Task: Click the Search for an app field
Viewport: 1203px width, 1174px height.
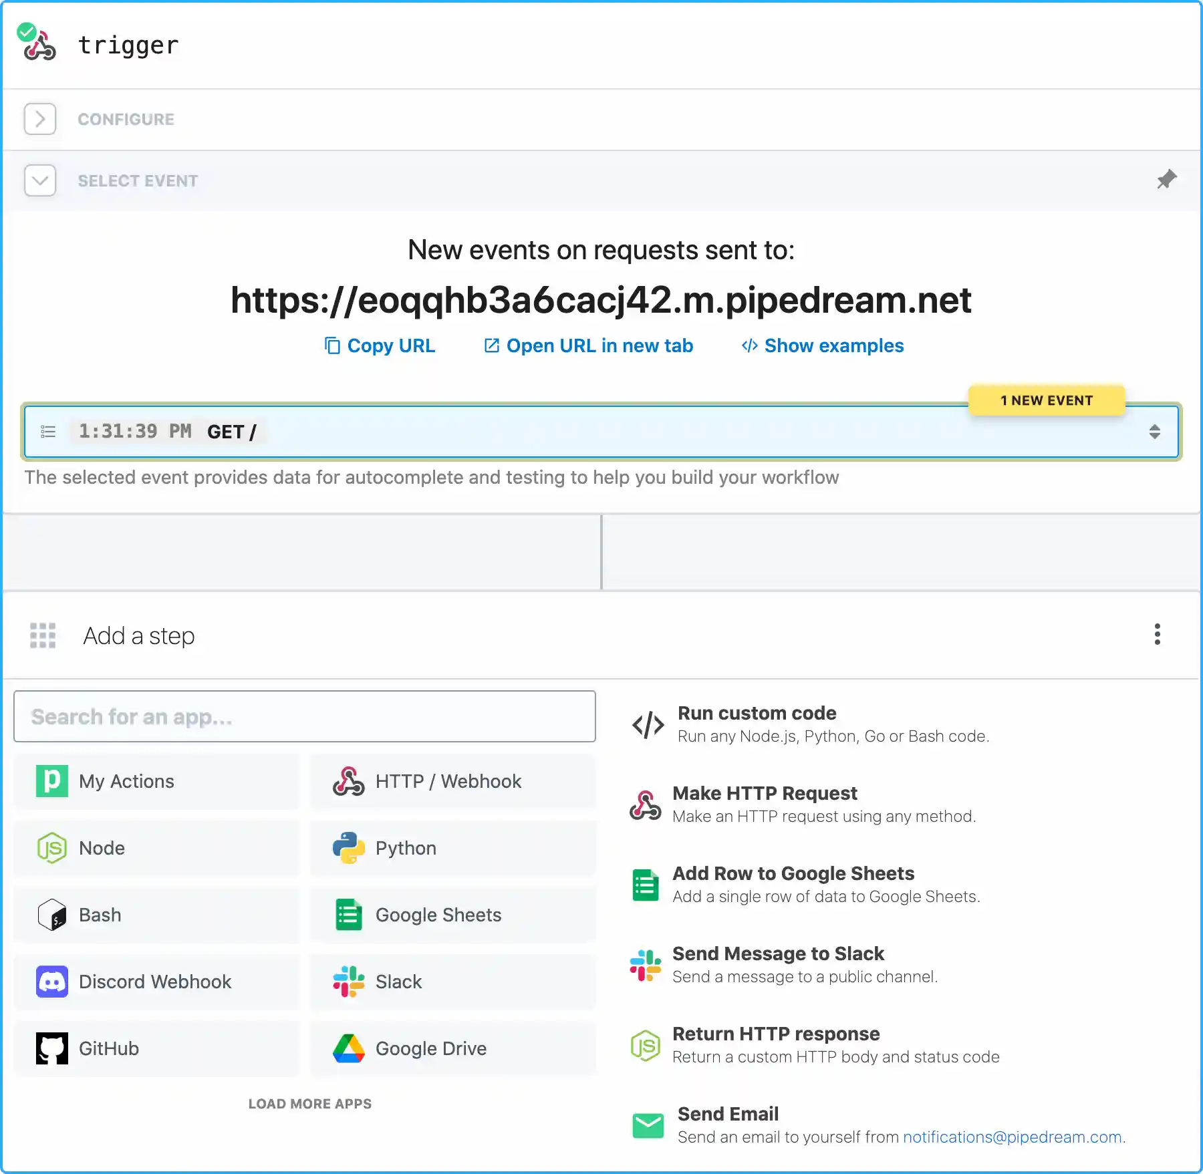Action: [x=304, y=716]
